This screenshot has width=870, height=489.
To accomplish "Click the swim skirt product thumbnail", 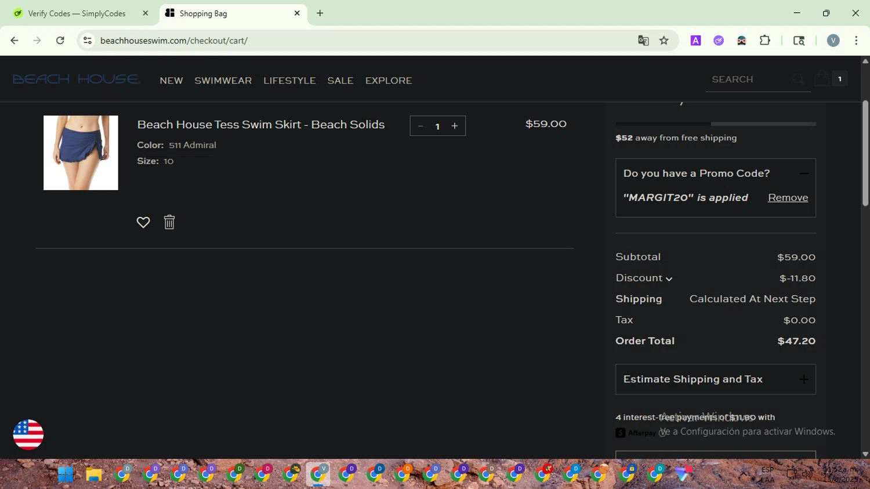I will pyautogui.click(x=81, y=153).
